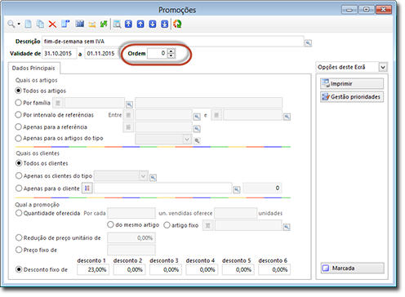The width and height of the screenshot is (405, 297).
Task: Open the clientes do tipo combo box
Action: 143,176
